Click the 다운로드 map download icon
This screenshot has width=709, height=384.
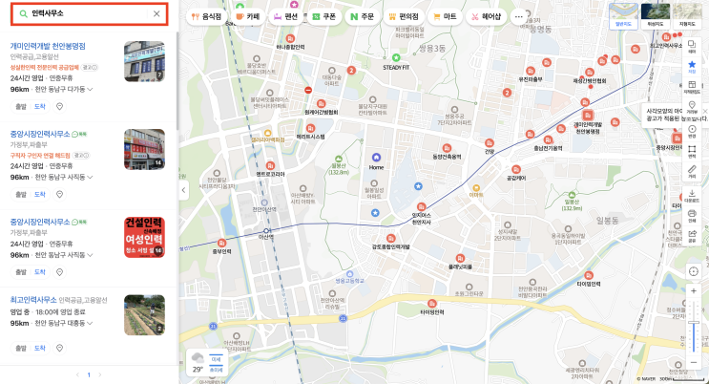coord(692,196)
